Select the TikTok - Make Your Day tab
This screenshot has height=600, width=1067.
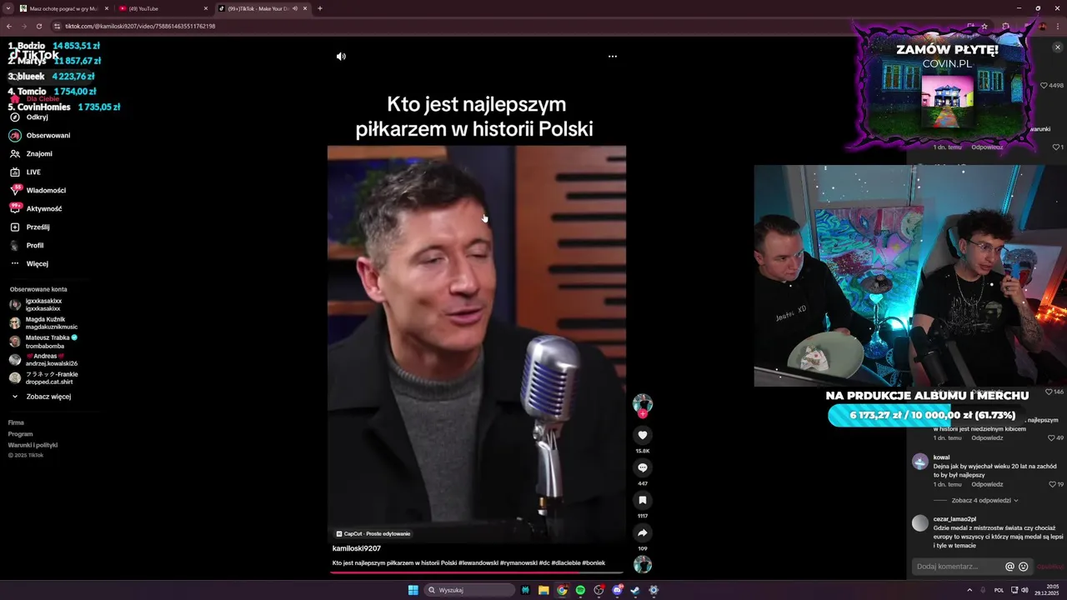click(x=263, y=8)
